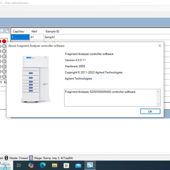
Task: Select capillary 1 cell in table
Action: [20, 37]
